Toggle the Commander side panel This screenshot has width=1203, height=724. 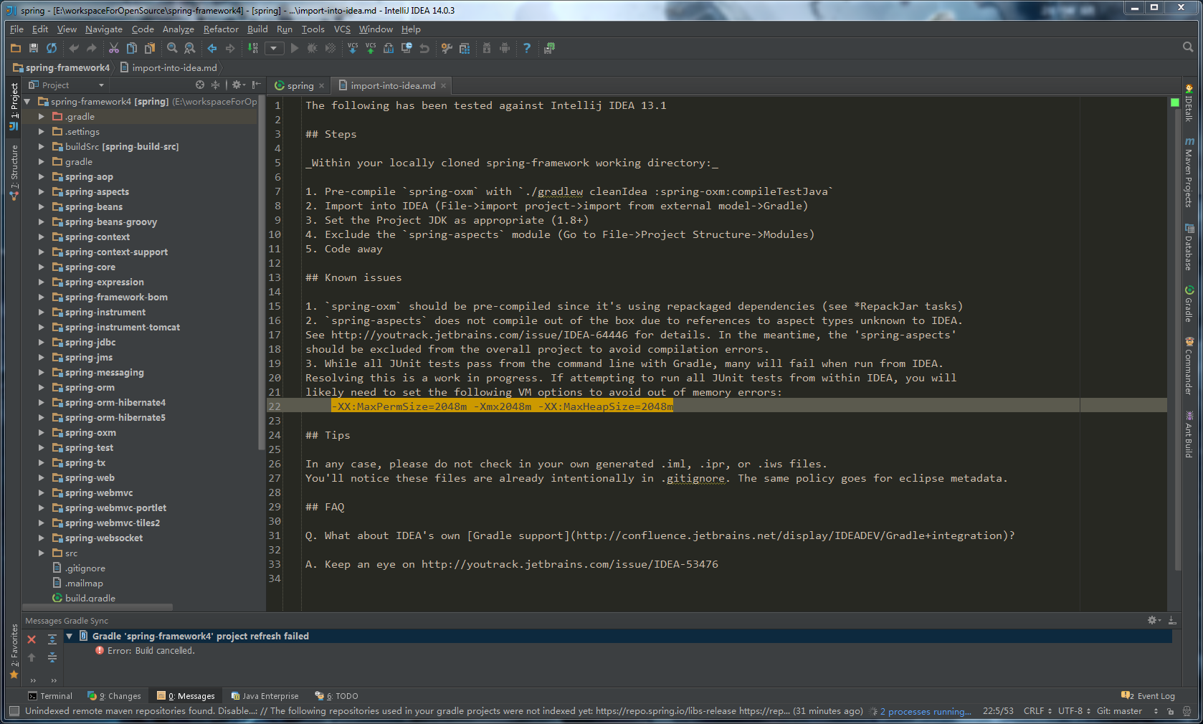[x=1189, y=366]
